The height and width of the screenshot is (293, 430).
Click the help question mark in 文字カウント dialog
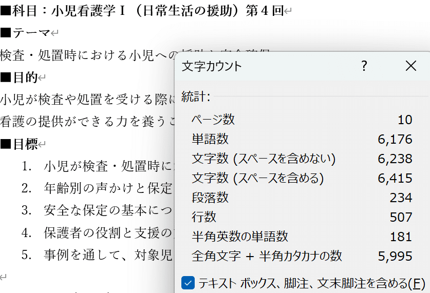(364, 66)
